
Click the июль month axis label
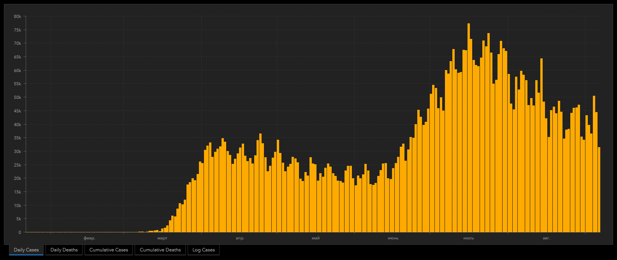point(469,238)
